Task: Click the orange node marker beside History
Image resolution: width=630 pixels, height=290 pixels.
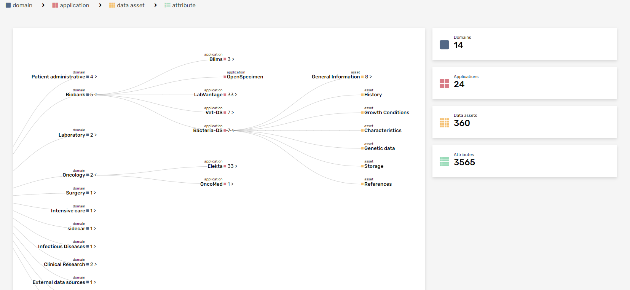Action: click(362, 95)
